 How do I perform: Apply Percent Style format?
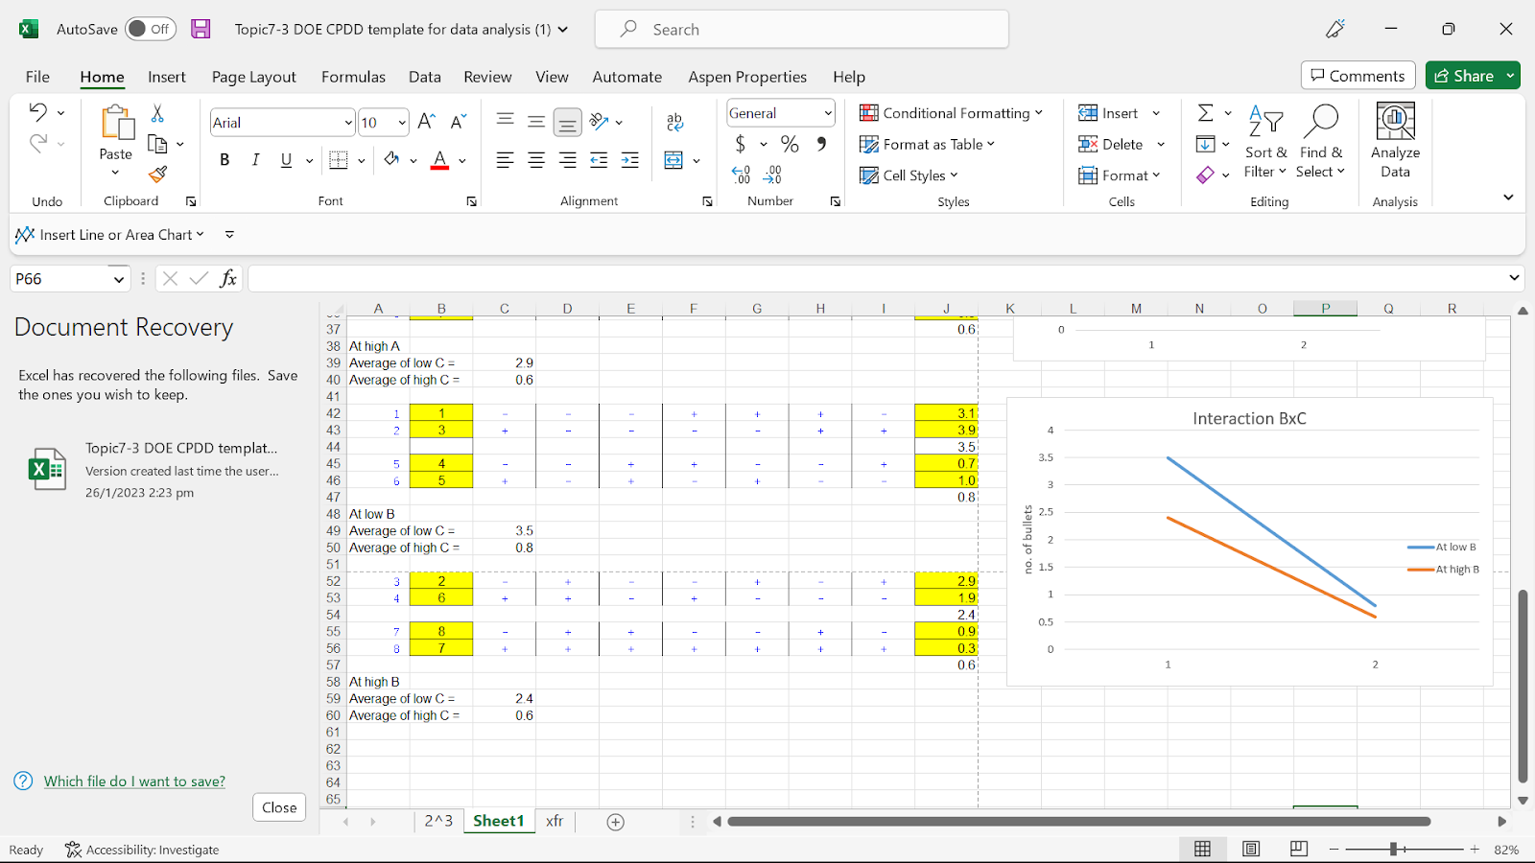pyautogui.click(x=790, y=144)
